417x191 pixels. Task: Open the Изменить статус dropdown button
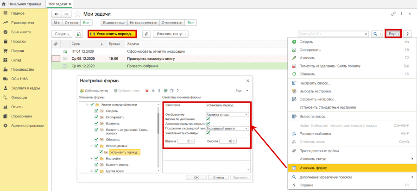point(172,34)
